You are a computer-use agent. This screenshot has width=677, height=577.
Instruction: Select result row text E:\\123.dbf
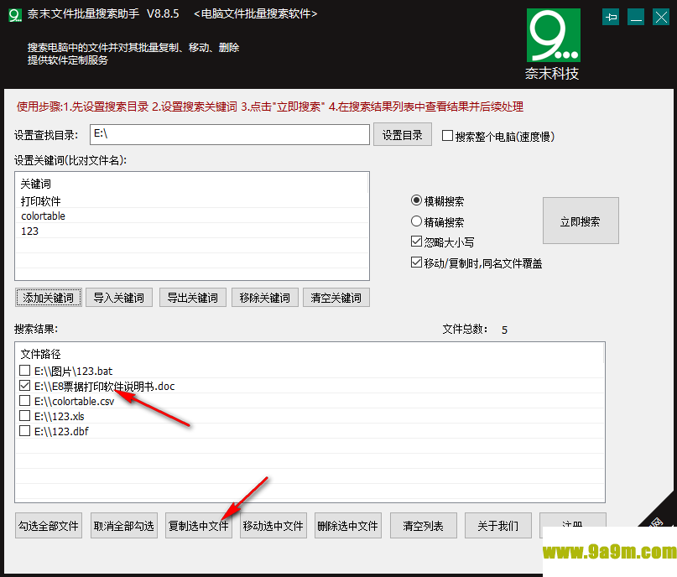[x=61, y=431]
